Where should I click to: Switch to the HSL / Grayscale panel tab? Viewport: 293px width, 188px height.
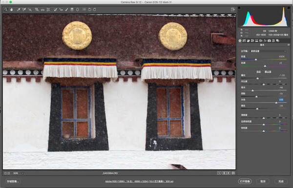click(x=252, y=41)
